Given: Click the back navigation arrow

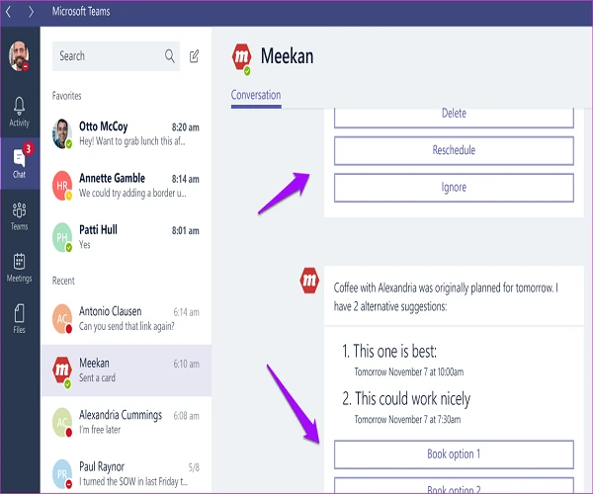Looking at the screenshot, I should pyautogui.click(x=11, y=11).
